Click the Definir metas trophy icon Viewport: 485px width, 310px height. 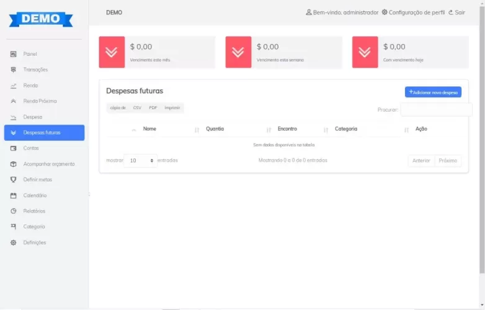pos(13,180)
